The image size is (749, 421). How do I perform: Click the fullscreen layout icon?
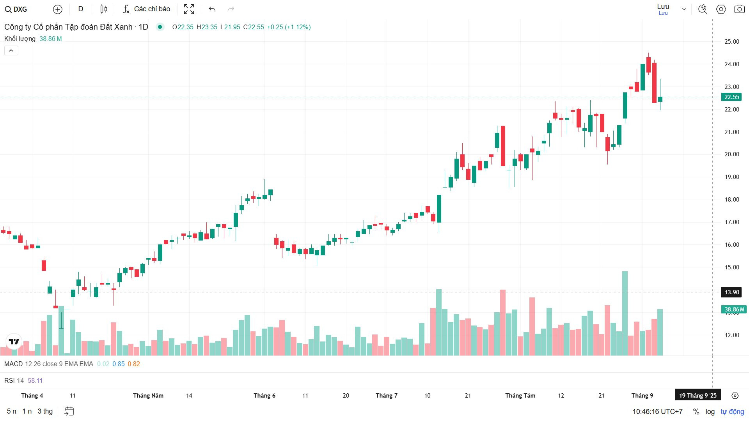coord(189,9)
